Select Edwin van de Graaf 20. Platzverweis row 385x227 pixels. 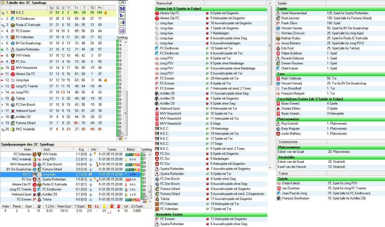pos(330,152)
